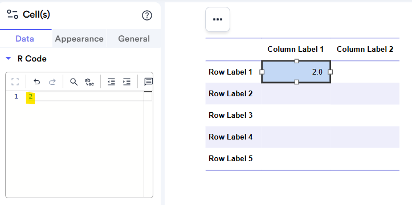Switch to the Appearance tab
Image resolution: width=412 pixels, height=205 pixels.
click(x=79, y=39)
